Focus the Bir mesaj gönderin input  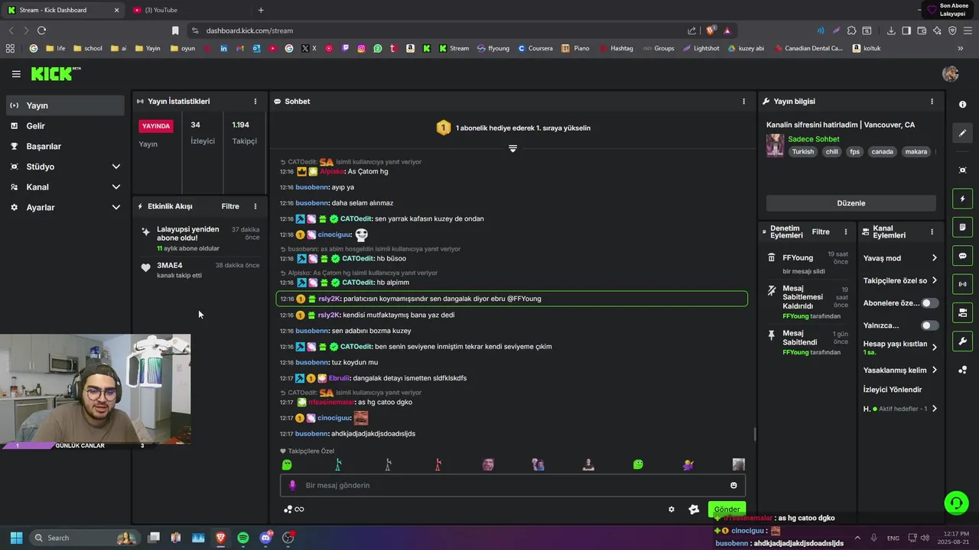coord(512,485)
